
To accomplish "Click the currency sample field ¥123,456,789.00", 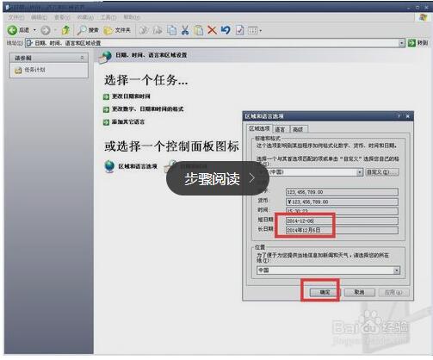I will coord(342,202).
